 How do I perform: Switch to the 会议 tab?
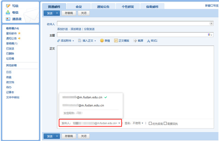click(x=78, y=6)
